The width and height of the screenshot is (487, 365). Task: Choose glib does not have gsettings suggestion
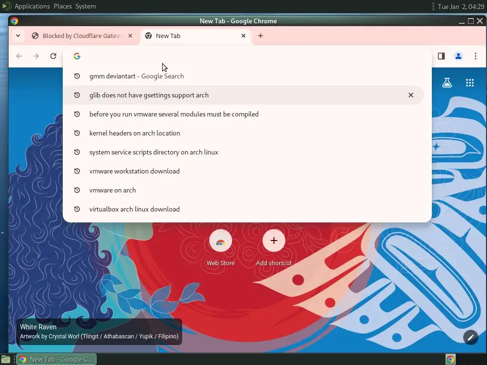click(x=243, y=95)
